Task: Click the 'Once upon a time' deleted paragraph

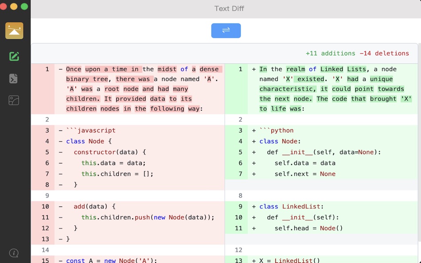Action: [x=144, y=89]
